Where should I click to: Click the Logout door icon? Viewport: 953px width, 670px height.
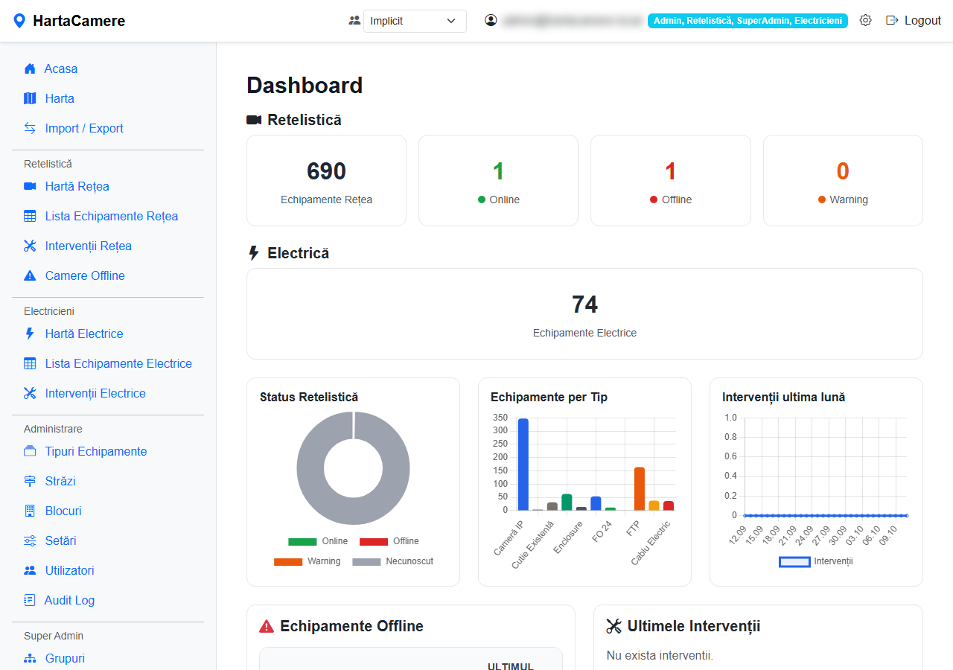point(892,21)
